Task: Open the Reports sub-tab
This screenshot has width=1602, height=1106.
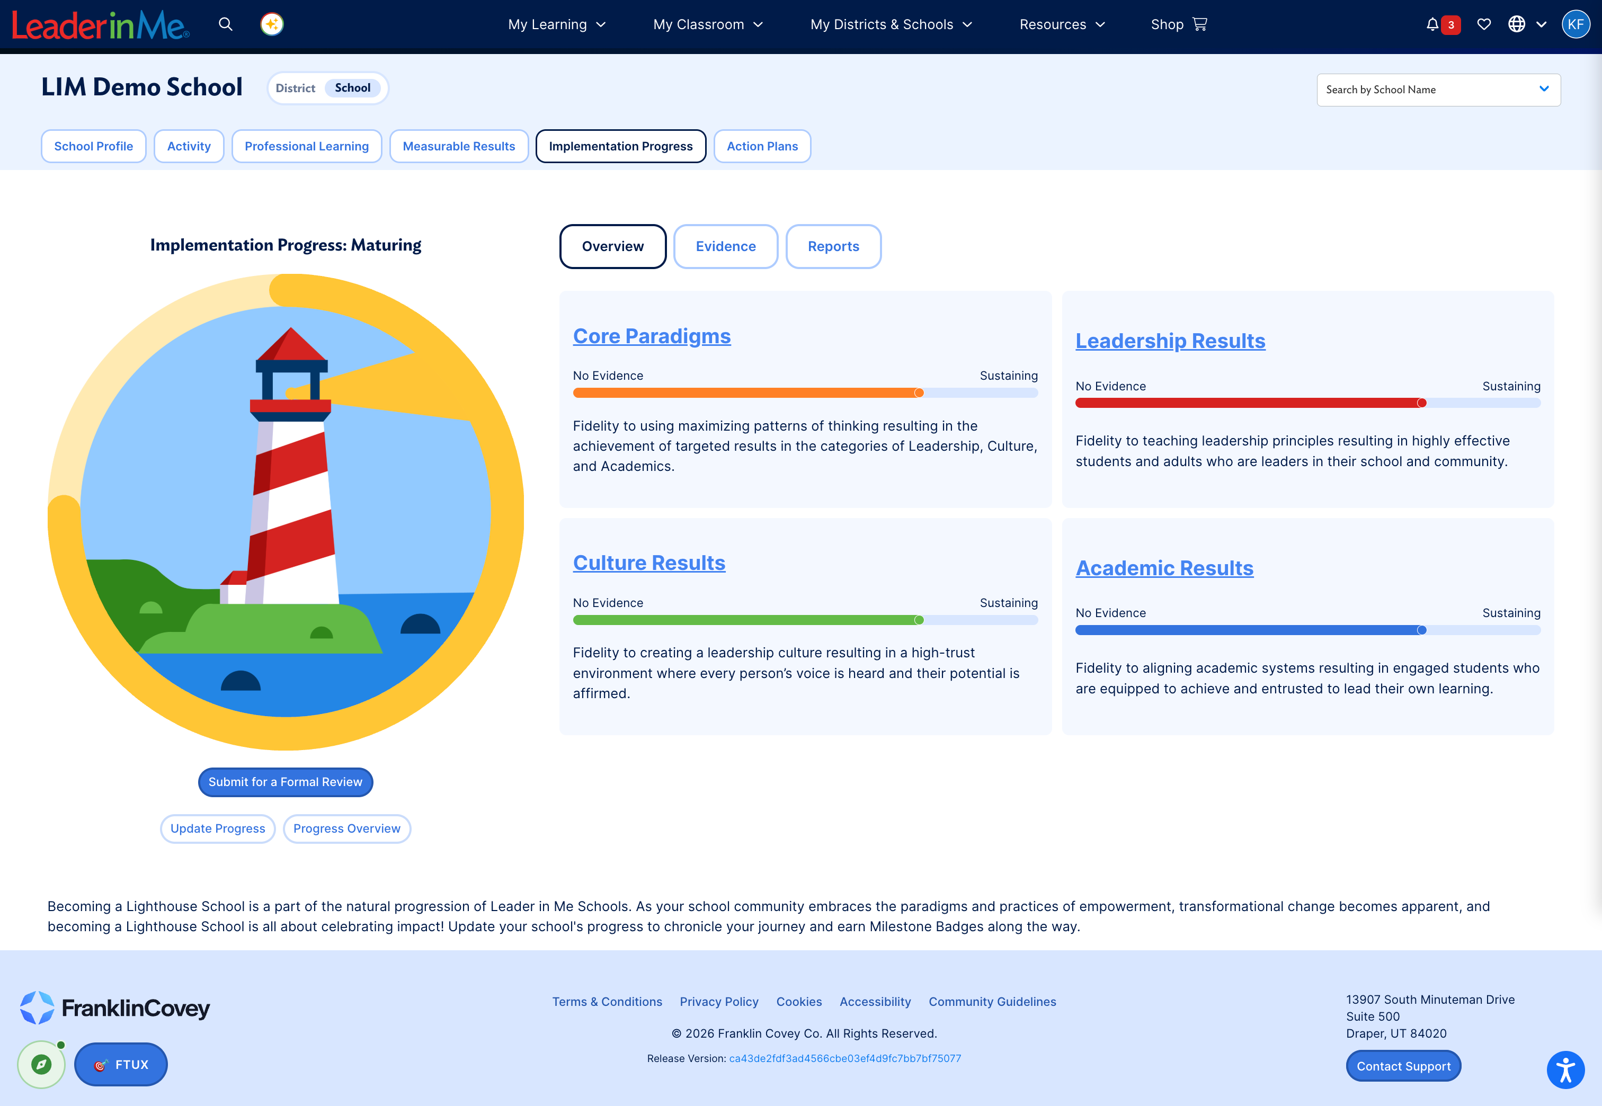Action: coord(833,246)
